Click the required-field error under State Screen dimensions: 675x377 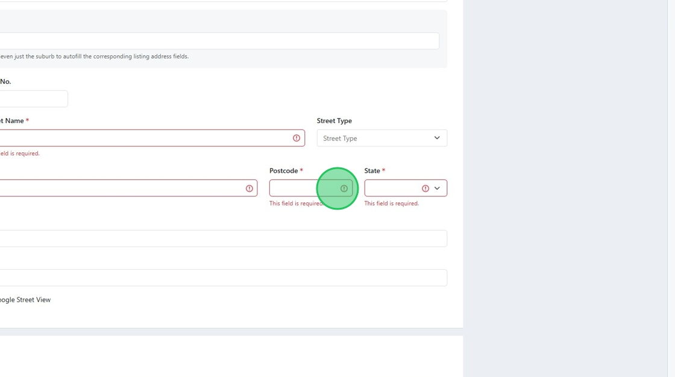pyautogui.click(x=392, y=204)
